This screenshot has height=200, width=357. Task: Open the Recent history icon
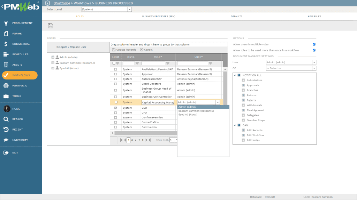click(x=6, y=130)
